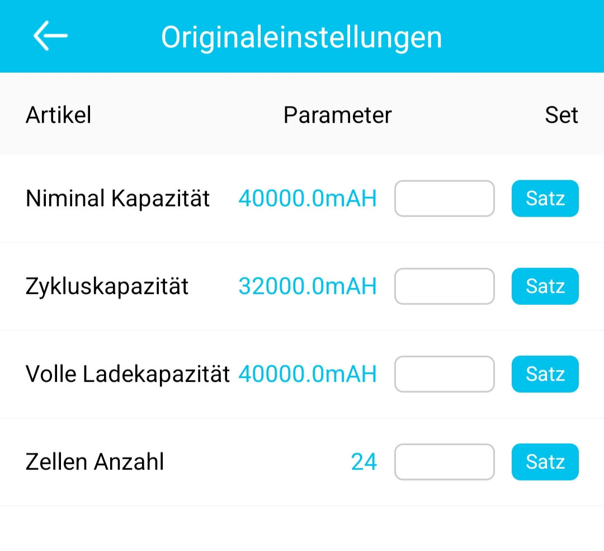Tap the Volle Ladekapazität 40000.0mAH value
The width and height of the screenshot is (604, 551).
click(308, 374)
